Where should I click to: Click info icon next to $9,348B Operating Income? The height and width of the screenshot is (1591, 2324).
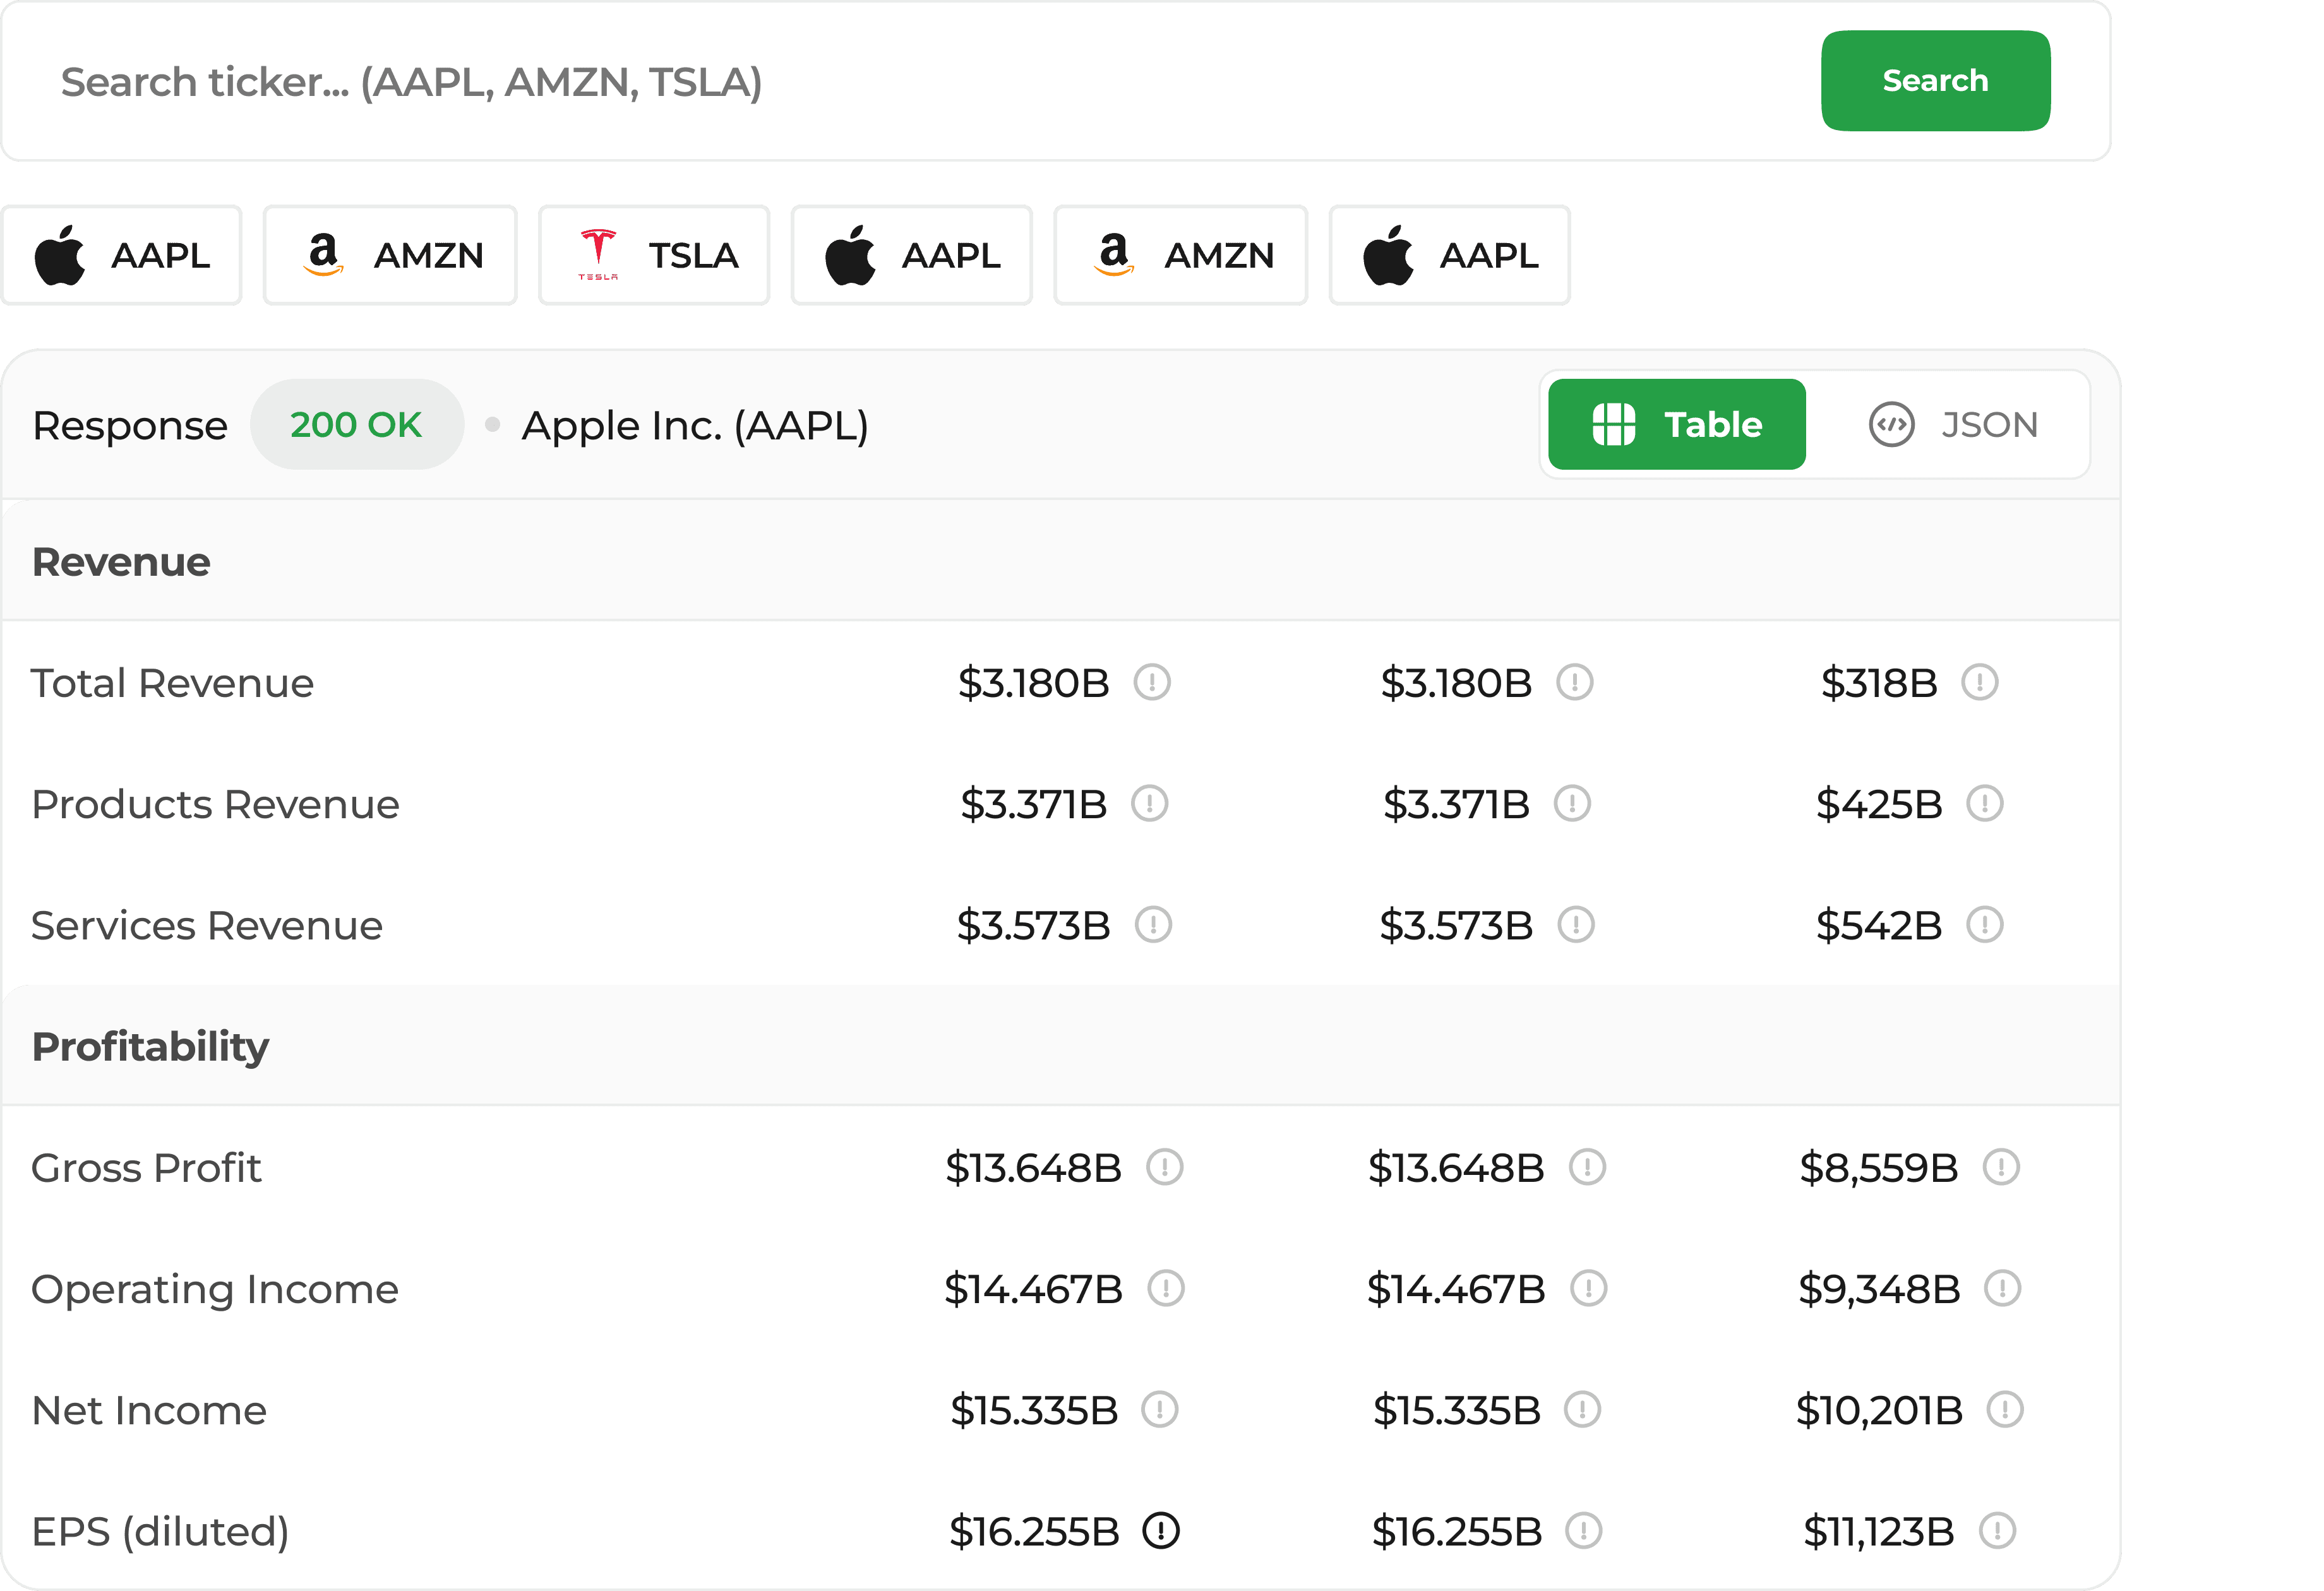pyautogui.click(x=2002, y=1289)
